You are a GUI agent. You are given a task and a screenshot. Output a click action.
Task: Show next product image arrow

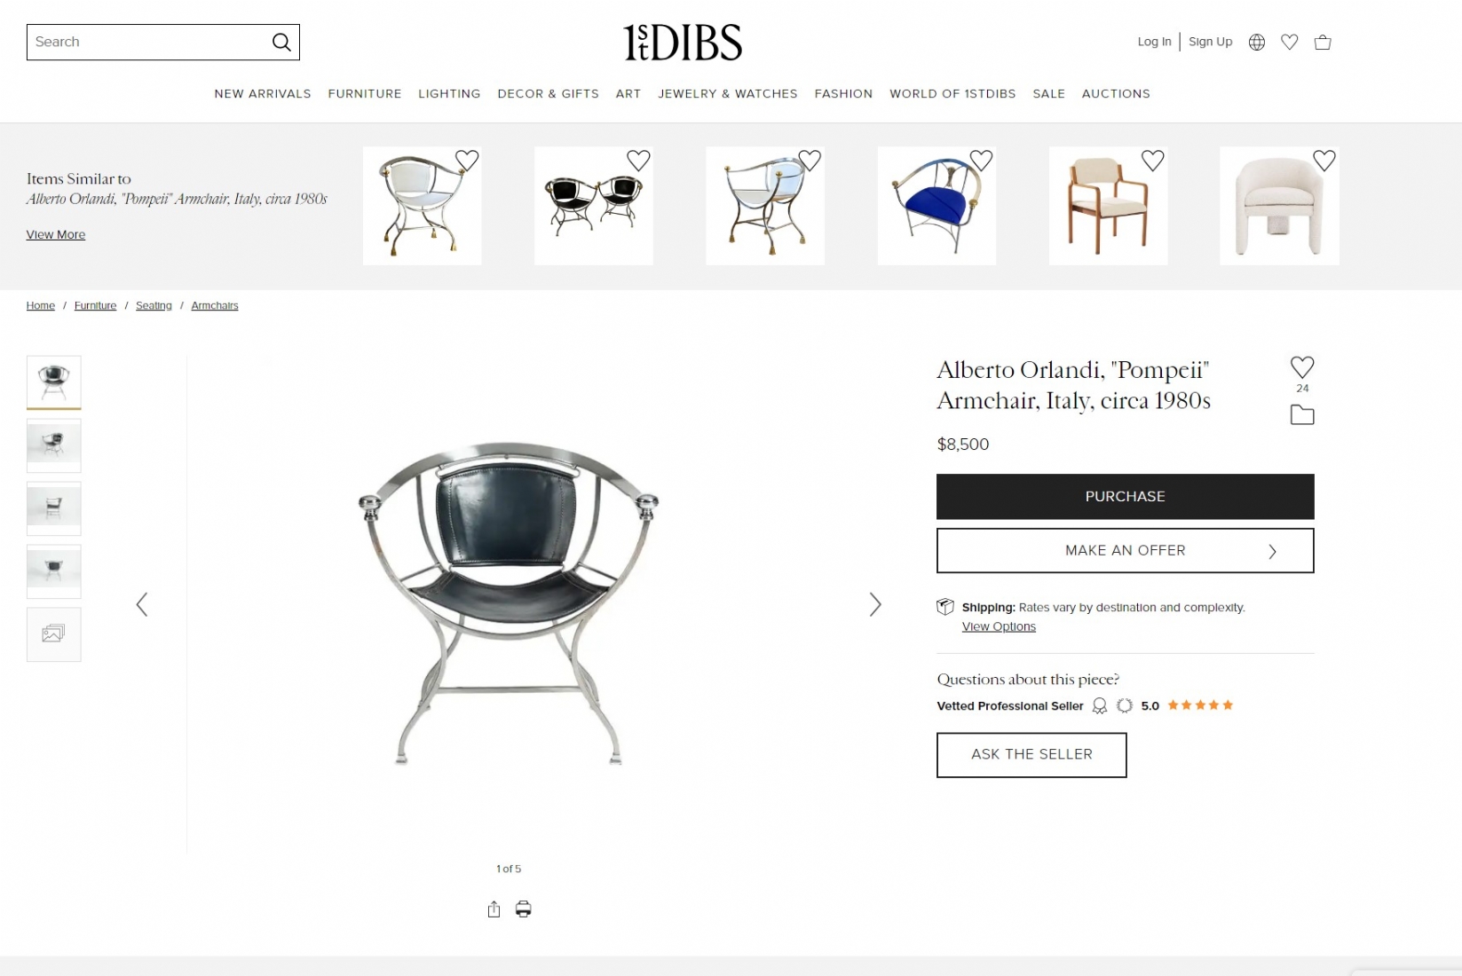coord(875,604)
